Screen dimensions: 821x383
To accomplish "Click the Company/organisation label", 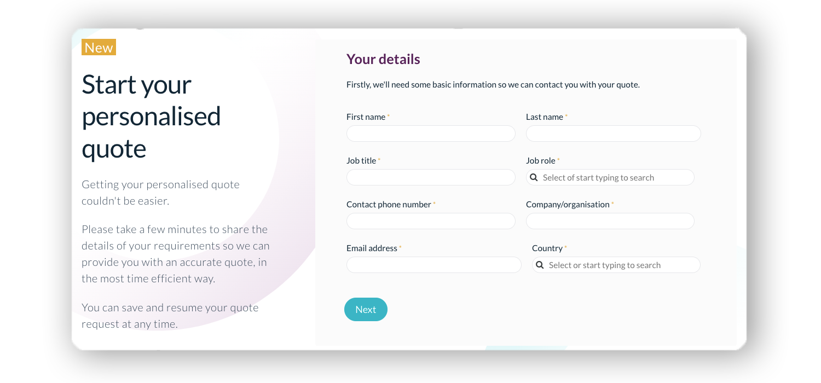I will (568, 205).
